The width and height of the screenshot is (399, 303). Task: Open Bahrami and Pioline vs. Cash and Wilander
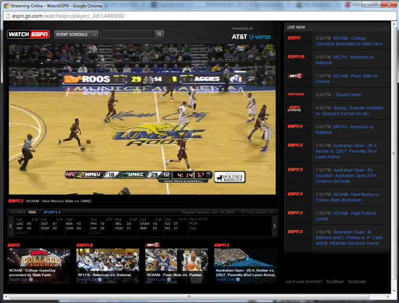(349, 238)
